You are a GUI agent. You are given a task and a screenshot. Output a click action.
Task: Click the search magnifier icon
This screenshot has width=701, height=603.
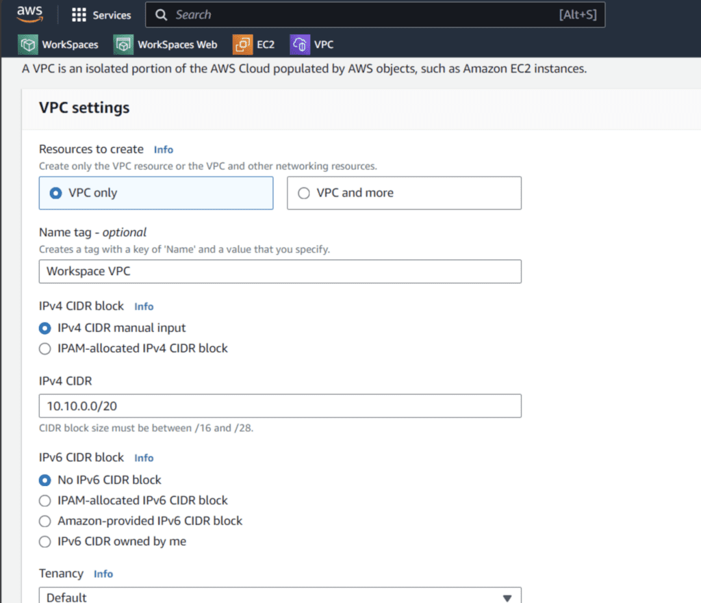pos(161,15)
